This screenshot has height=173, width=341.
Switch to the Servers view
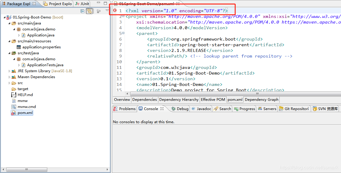tap(267, 109)
